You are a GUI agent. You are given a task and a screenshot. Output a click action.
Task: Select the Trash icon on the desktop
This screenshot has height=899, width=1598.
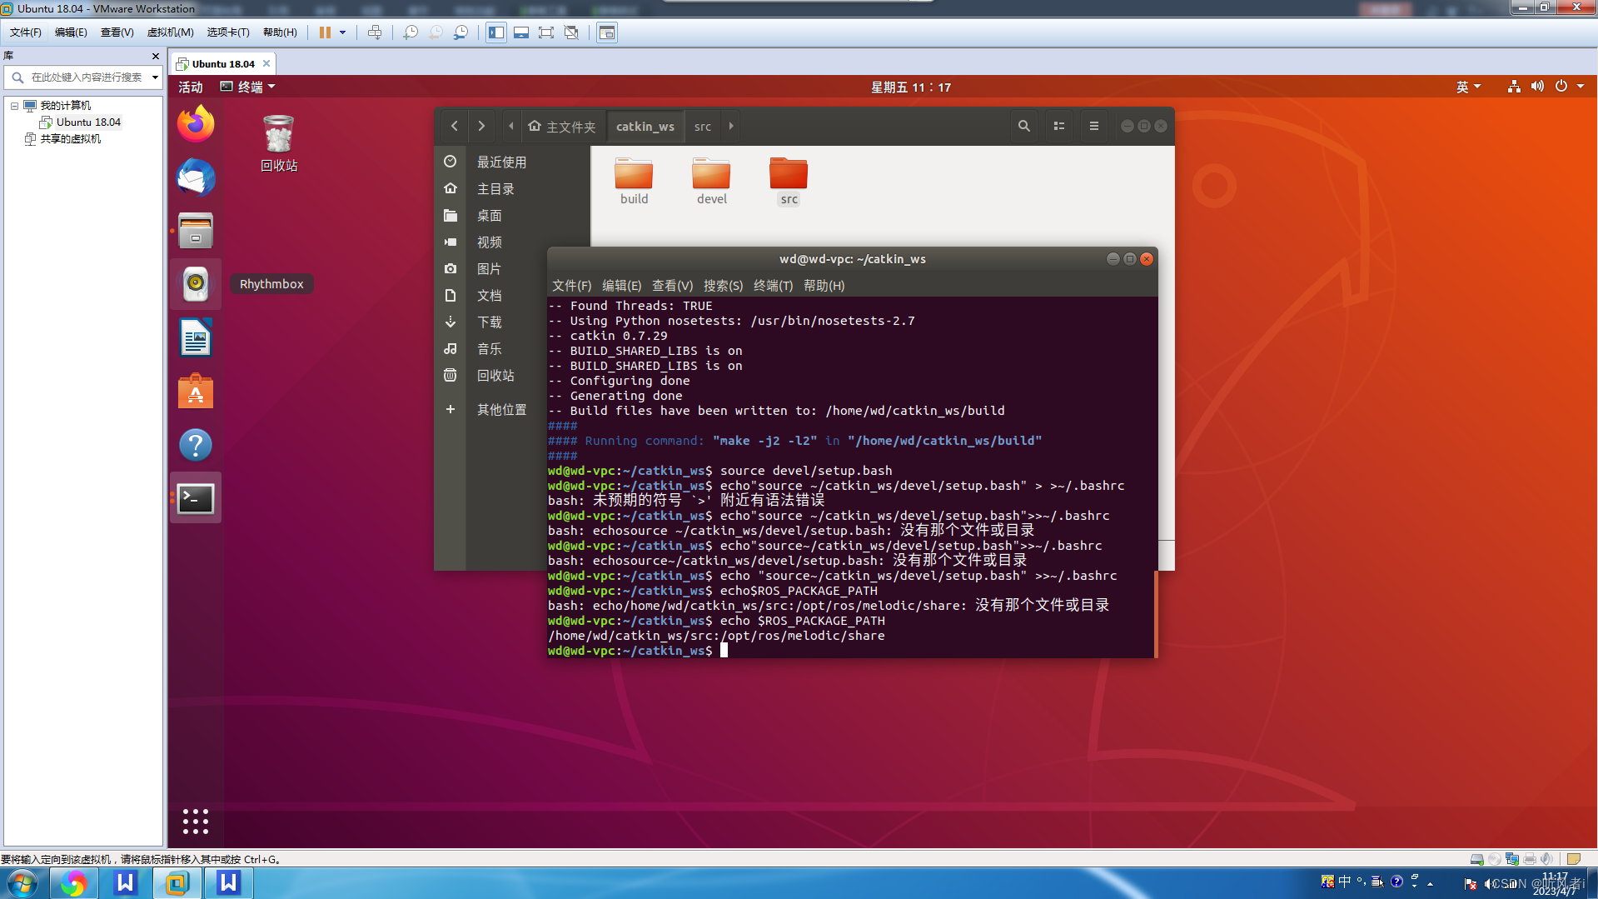click(x=279, y=143)
